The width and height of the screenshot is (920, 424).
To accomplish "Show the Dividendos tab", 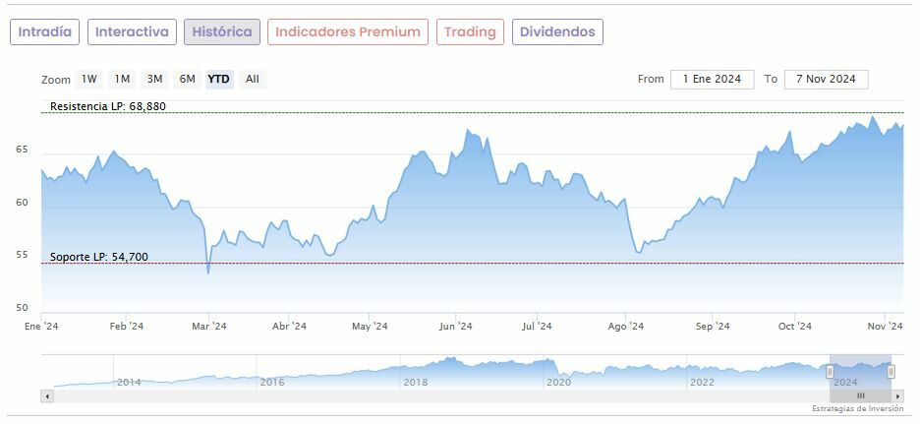I will pos(557,31).
